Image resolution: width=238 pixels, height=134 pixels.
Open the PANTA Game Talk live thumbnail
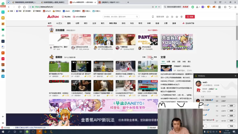tap(148, 39)
